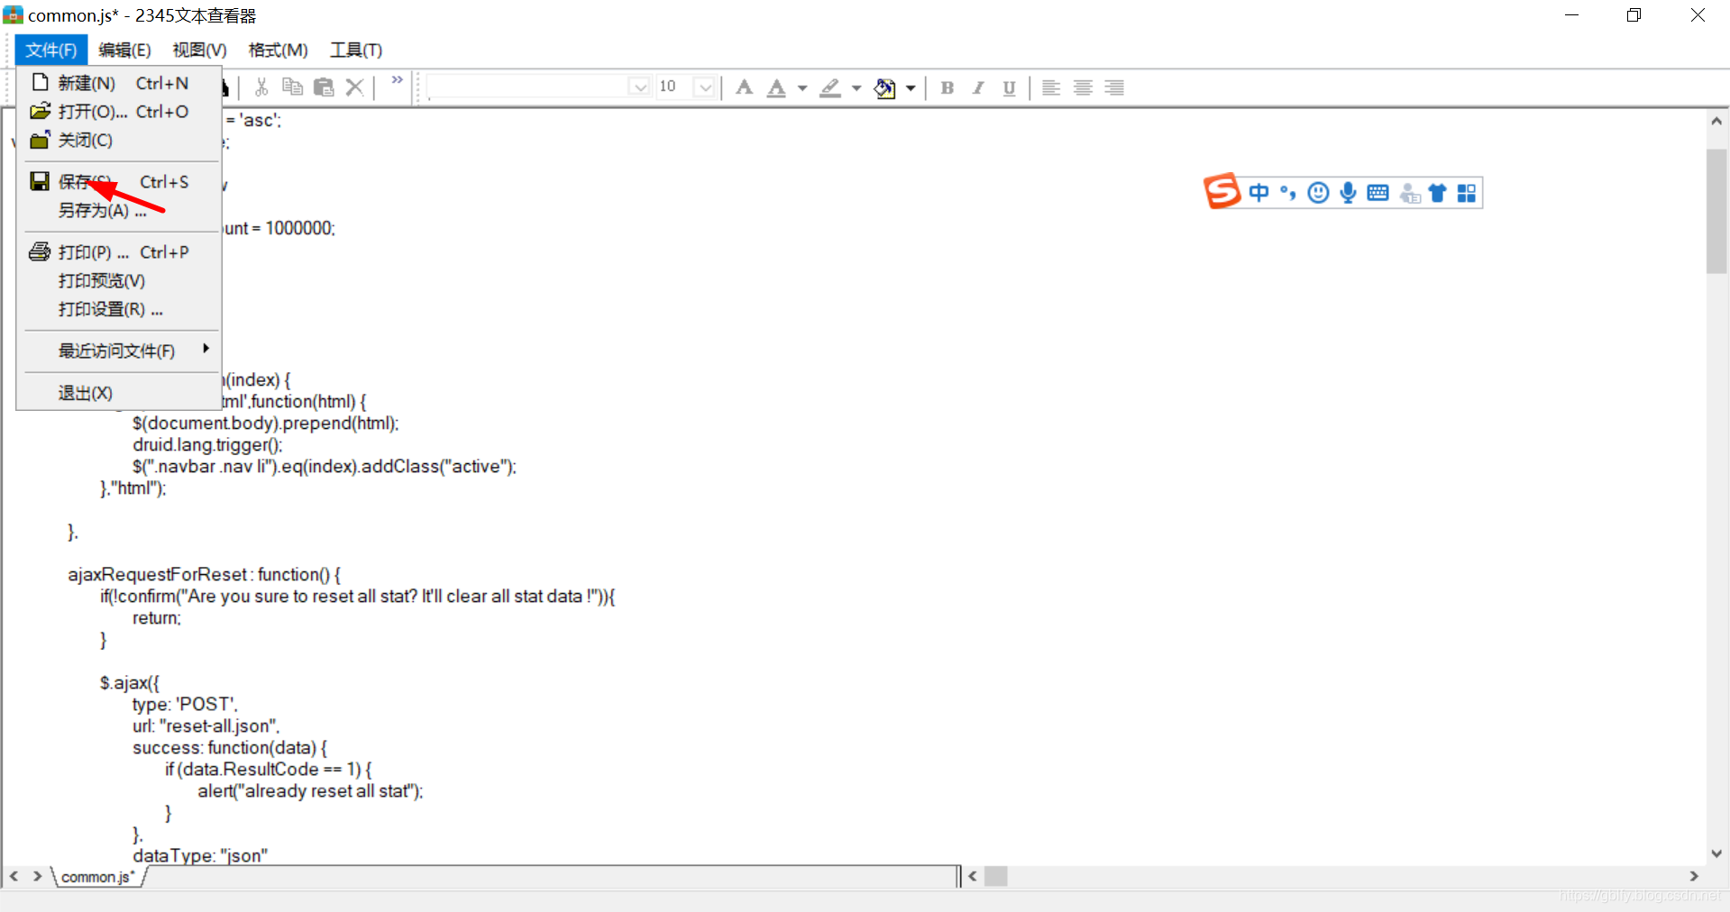Choose 保存 Ctrl+S menu item
The height and width of the screenshot is (912, 1730).
click(119, 182)
